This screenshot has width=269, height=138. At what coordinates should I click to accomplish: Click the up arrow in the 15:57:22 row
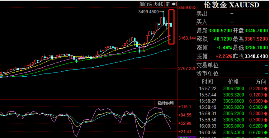point(266,88)
